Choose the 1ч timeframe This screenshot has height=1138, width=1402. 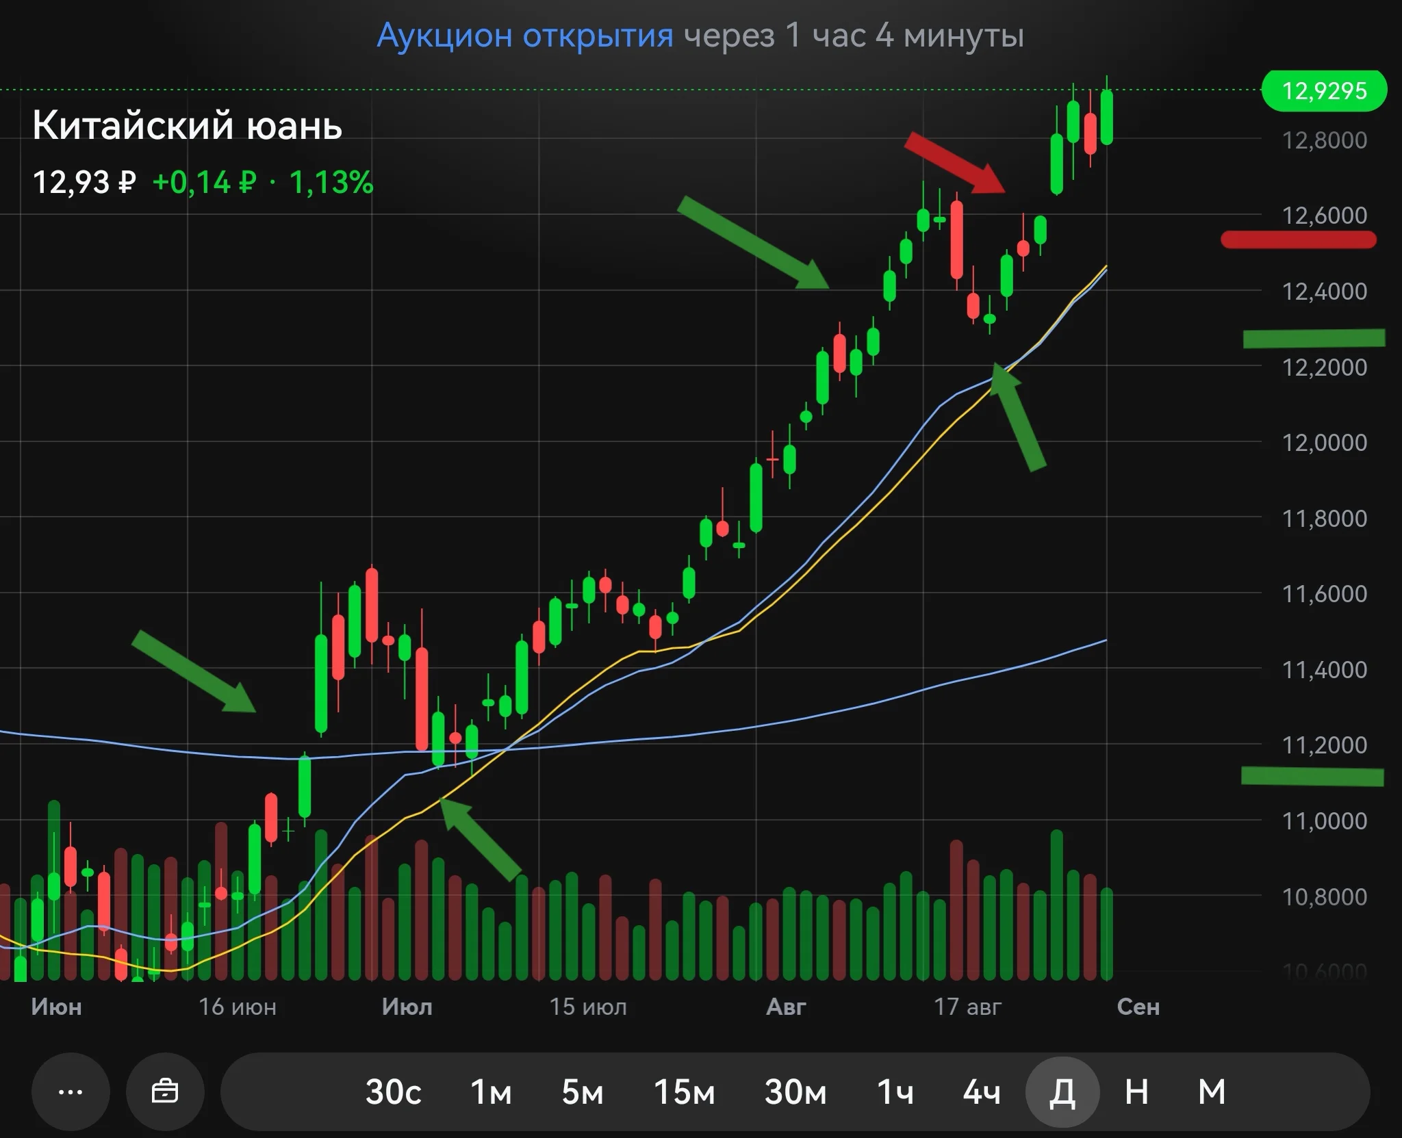point(895,1092)
